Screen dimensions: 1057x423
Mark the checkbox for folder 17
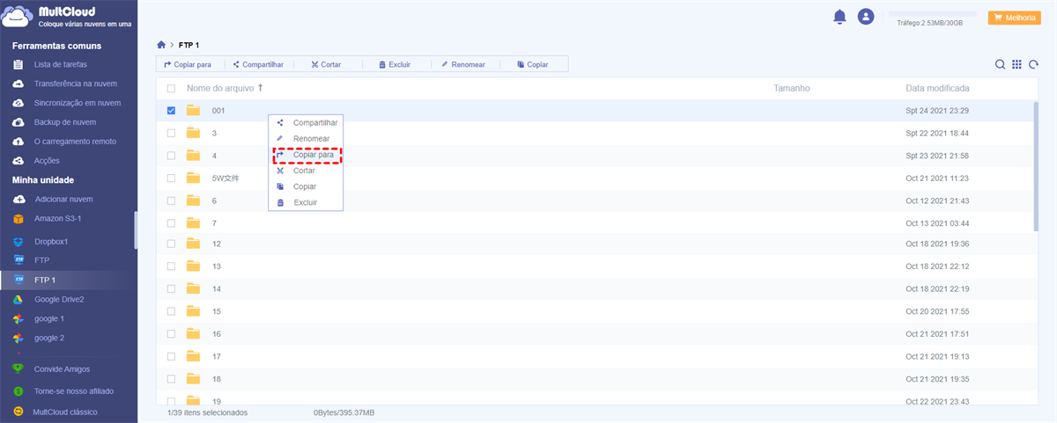[171, 356]
